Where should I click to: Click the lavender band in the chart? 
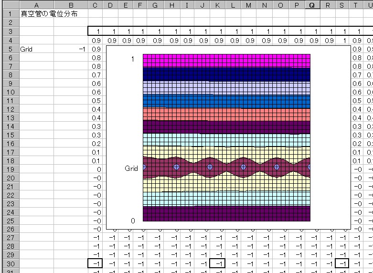tap(227, 87)
